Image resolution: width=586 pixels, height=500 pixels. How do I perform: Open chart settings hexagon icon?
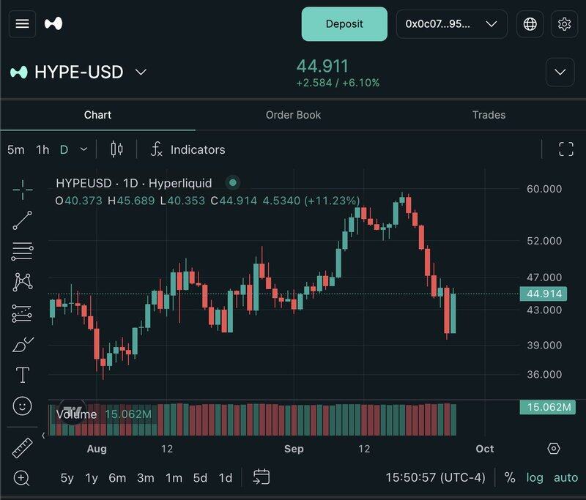tap(554, 449)
